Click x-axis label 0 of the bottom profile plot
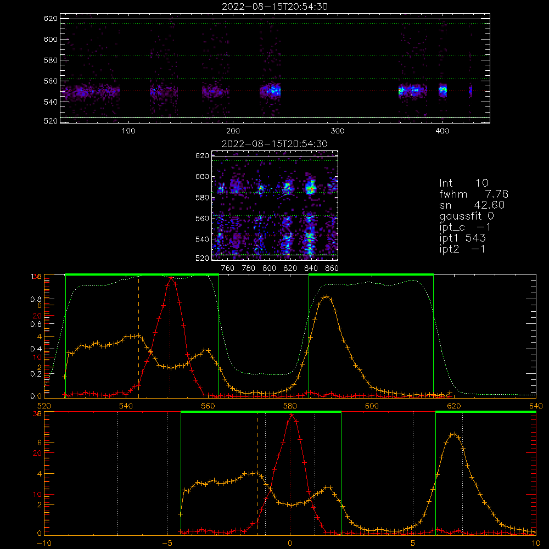The width and height of the screenshot is (549, 549). click(x=290, y=543)
